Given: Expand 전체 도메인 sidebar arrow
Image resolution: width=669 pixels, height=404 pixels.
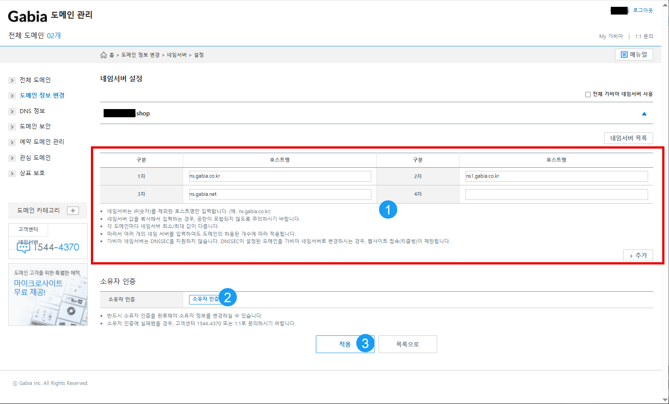Looking at the screenshot, I should (12, 80).
